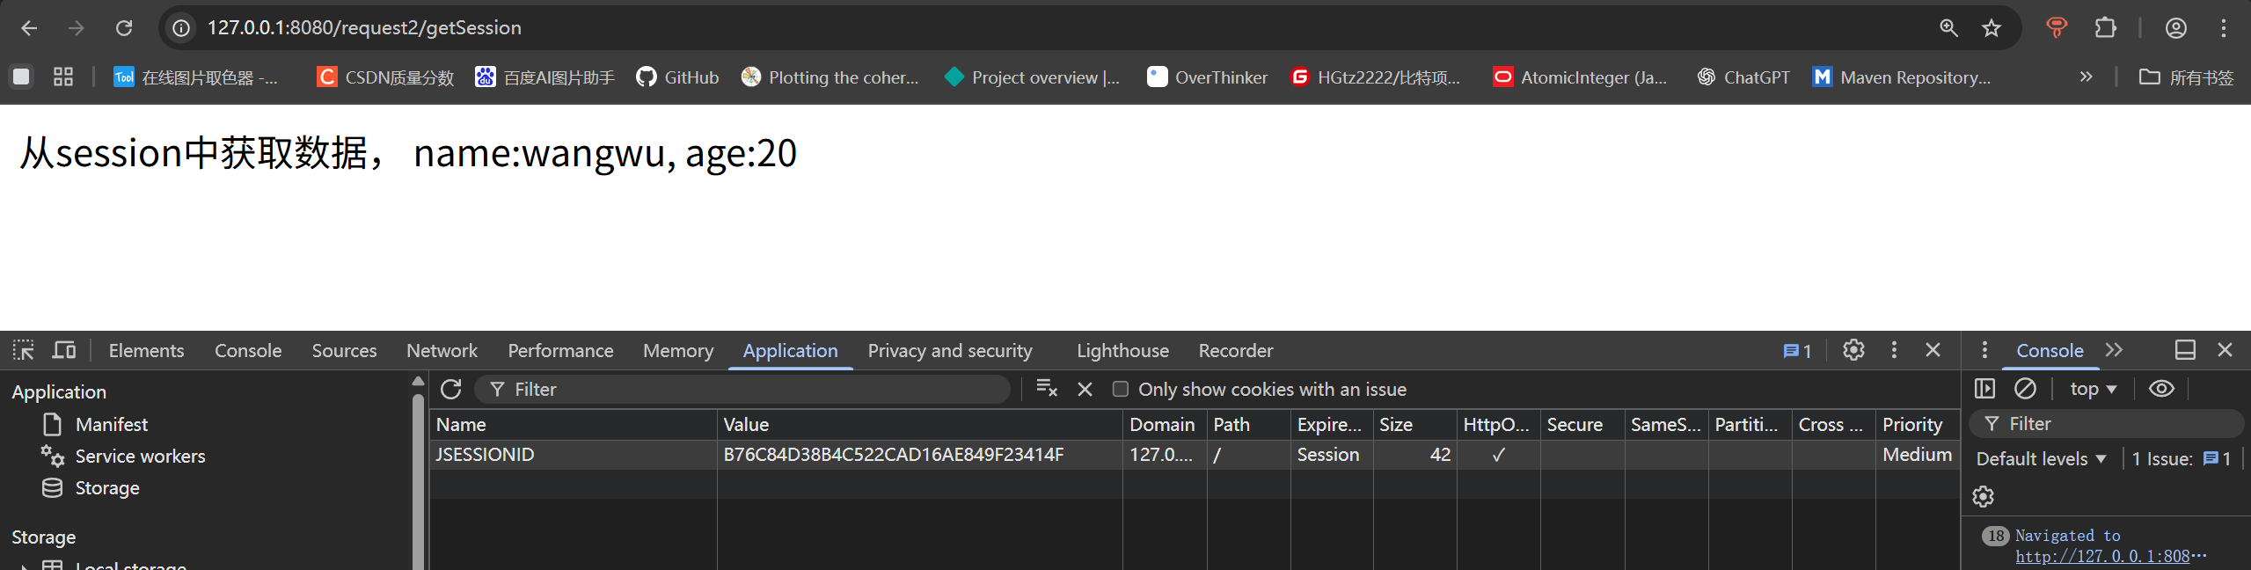Open the Chrome profile avatar
This screenshot has width=2251, height=570.
pyautogui.click(x=2176, y=28)
